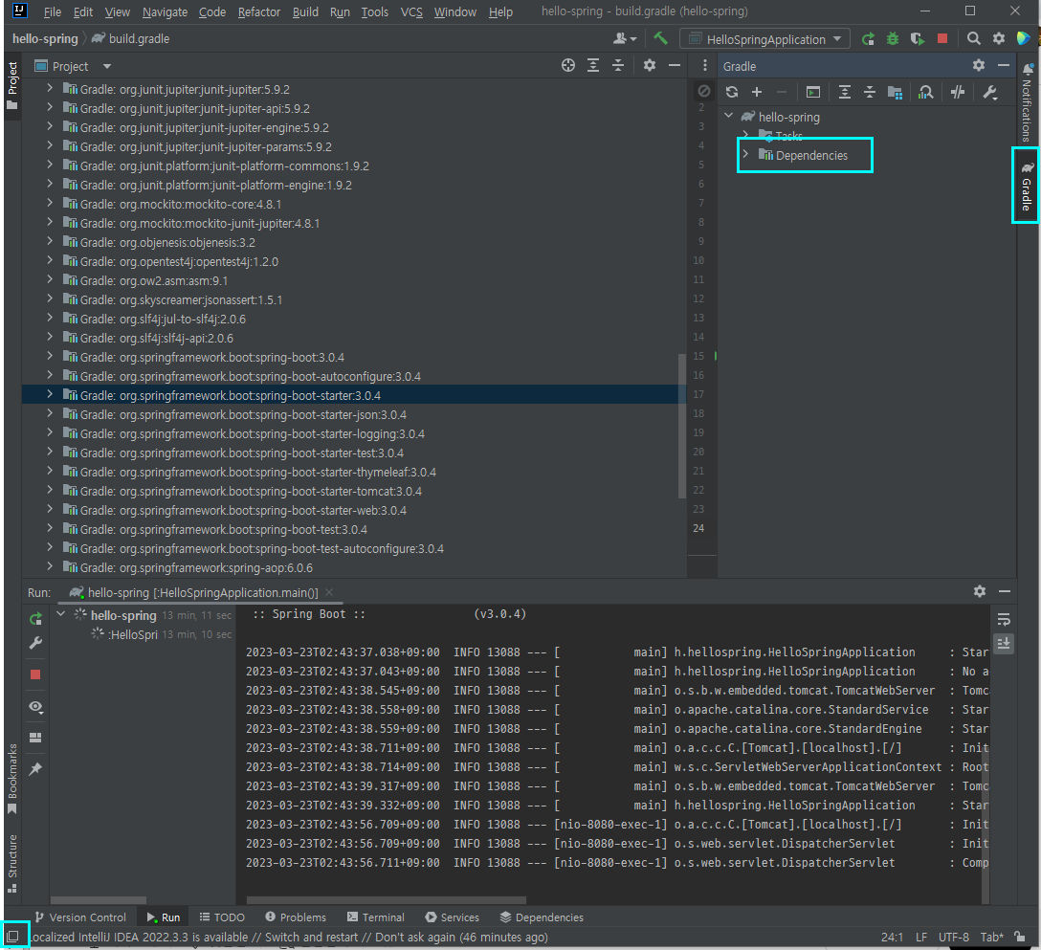Open the Problems tool window tab
The image size is (1041, 950).
296,917
